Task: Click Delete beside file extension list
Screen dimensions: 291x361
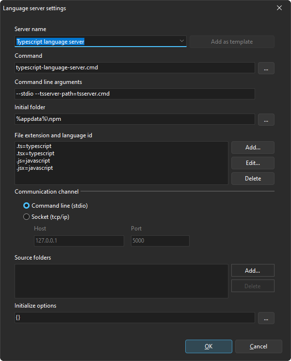Action: [253, 179]
